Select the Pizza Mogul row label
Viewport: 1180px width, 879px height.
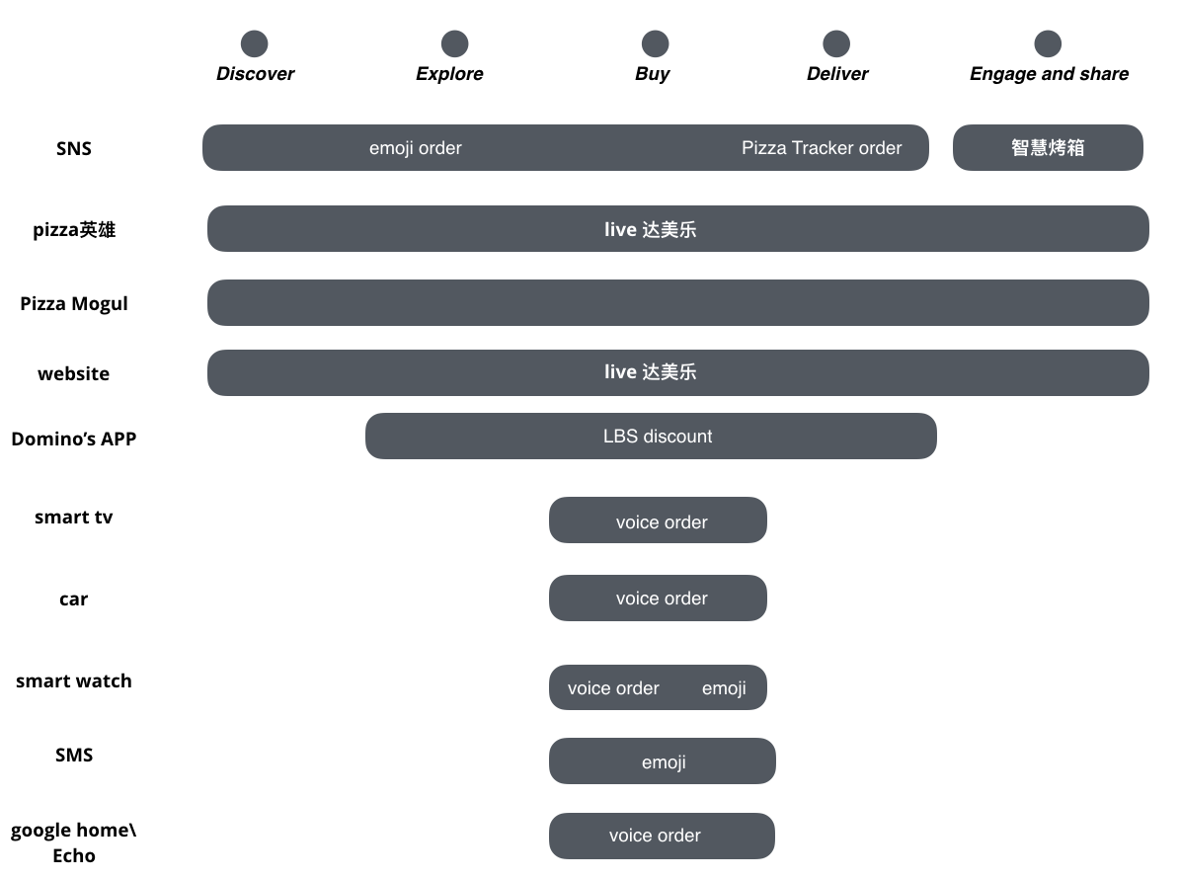[x=74, y=303]
